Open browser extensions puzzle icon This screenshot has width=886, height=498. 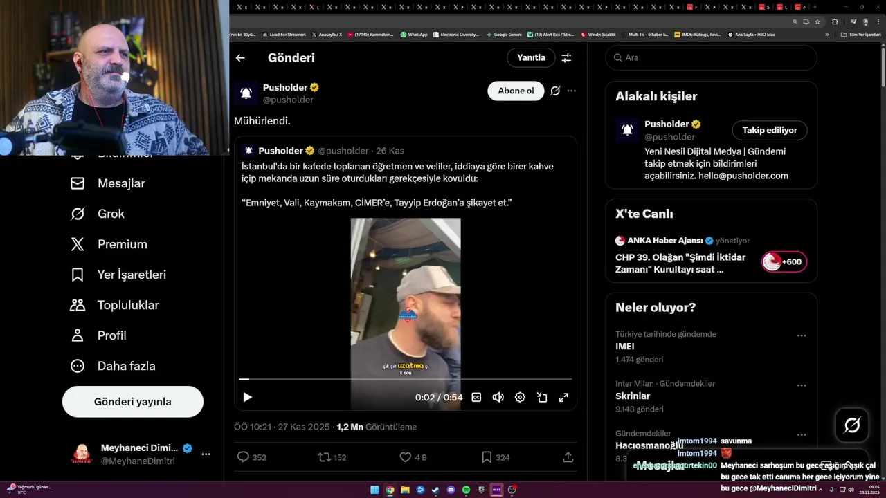835,21
